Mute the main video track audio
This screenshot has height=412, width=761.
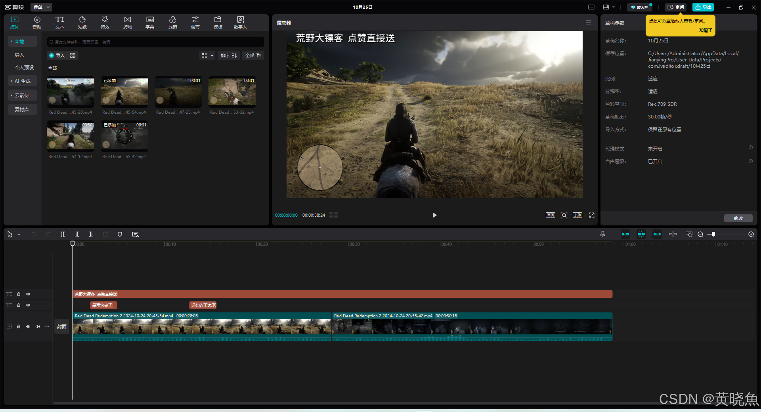click(38, 326)
